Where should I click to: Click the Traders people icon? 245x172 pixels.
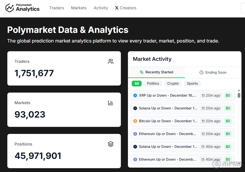pos(111,61)
